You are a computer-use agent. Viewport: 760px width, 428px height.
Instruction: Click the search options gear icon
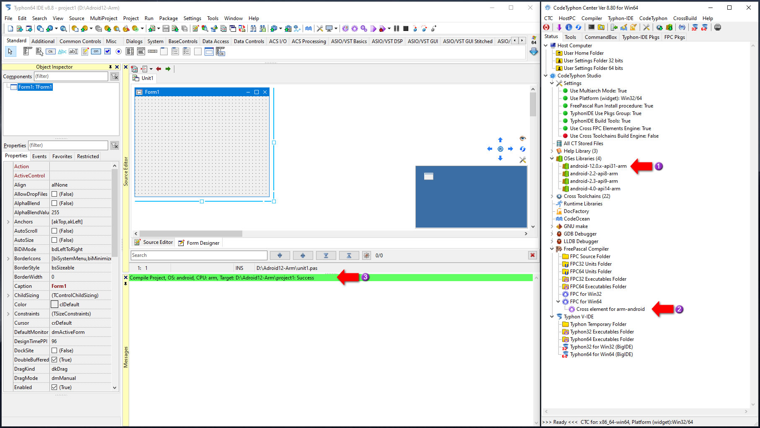pos(366,255)
